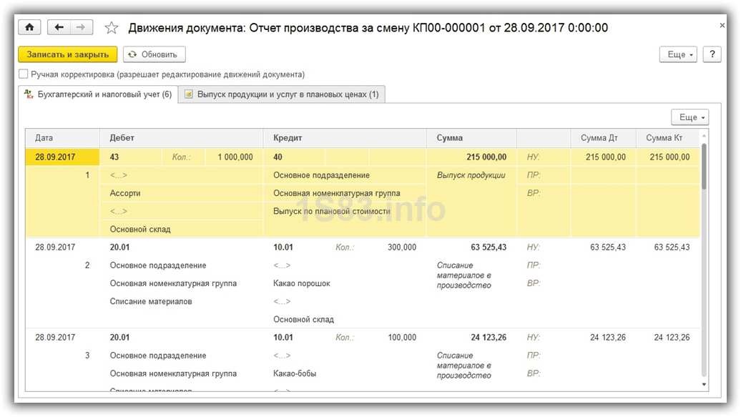Click the Выпуск продукции description
741x417 pixels.
[471, 175]
